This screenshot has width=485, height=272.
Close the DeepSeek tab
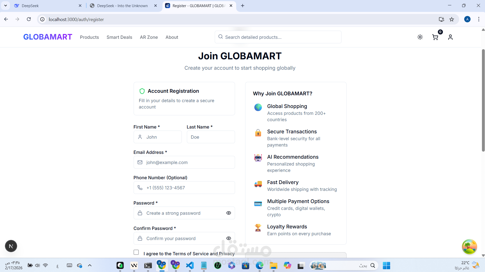(x=80, y=6)
